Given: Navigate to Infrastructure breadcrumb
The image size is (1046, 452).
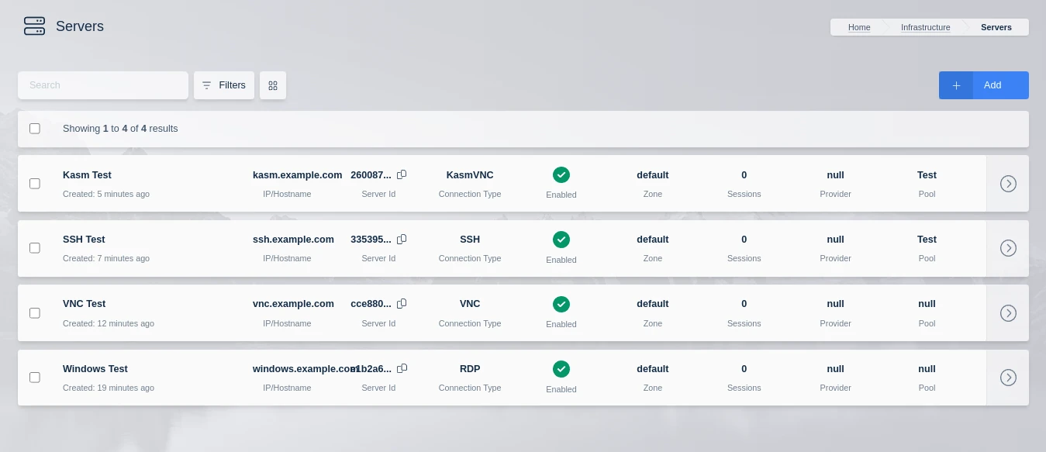Looking at the screenshot, I should pyautogui.click(x=925, y=27).
